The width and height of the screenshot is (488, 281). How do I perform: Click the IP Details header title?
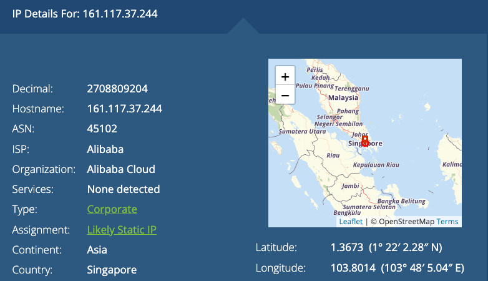85,13
